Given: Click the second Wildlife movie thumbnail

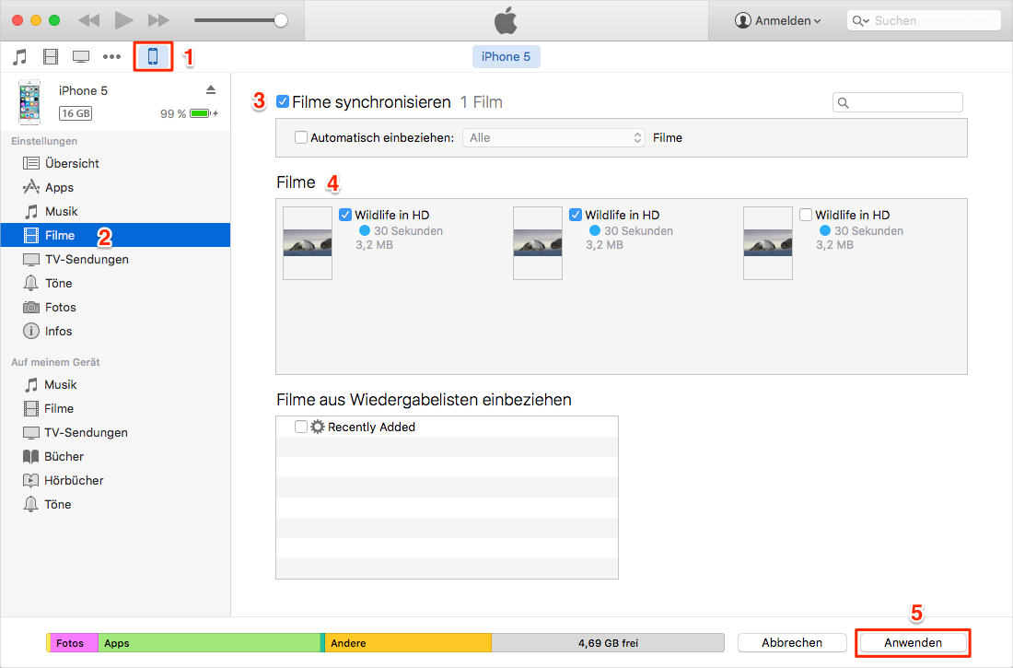Looking at the screenshot, I should pyautogui.click(x=538, y=243).
